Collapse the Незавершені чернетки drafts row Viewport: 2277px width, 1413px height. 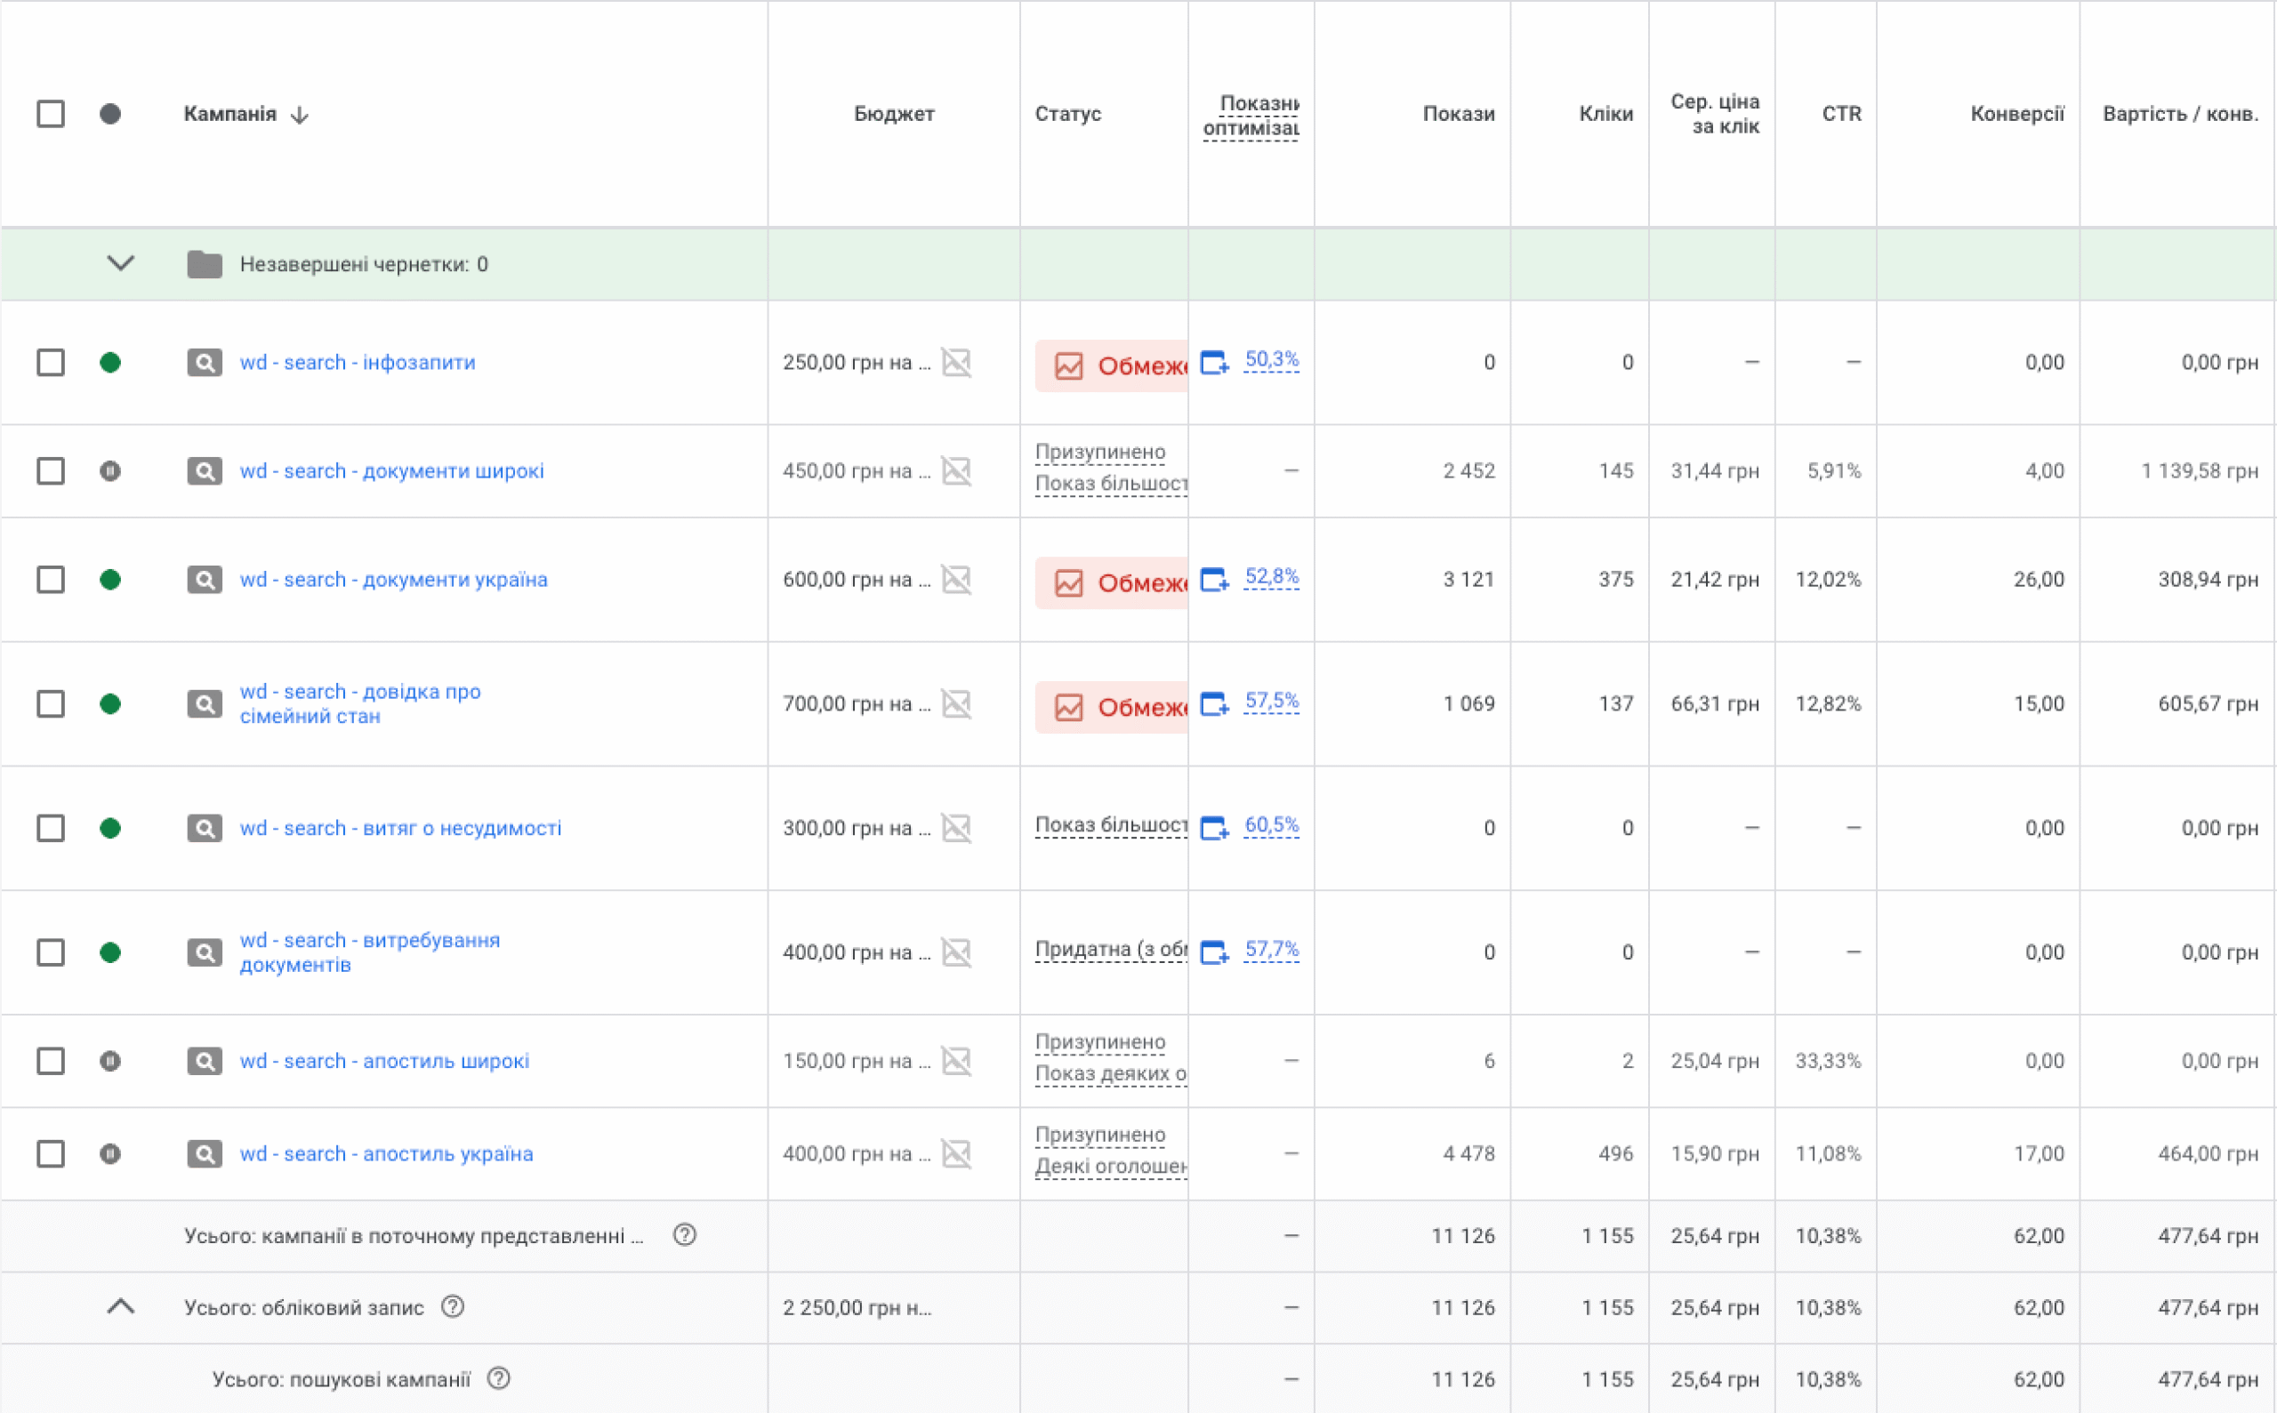[121, 263]
